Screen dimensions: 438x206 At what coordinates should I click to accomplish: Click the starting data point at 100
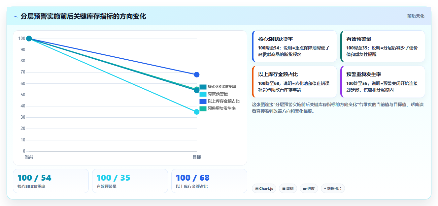click(29, 39)
